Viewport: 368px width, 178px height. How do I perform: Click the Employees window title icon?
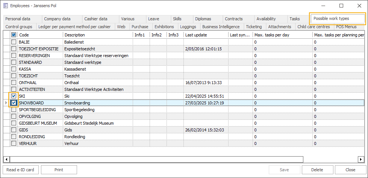(x=5, y=6)
